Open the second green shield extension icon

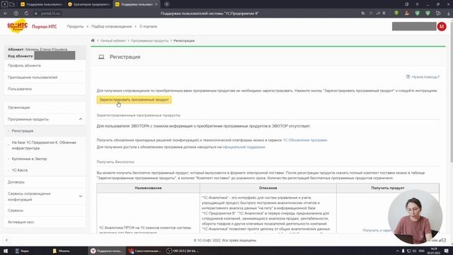tap(428, 13)
